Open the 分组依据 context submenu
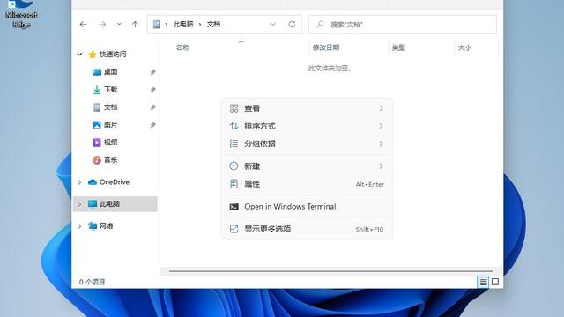Viewport: 564px width, 317px height. click(x=307, y=144)
